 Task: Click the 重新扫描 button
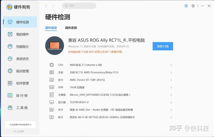click(163, 46)
